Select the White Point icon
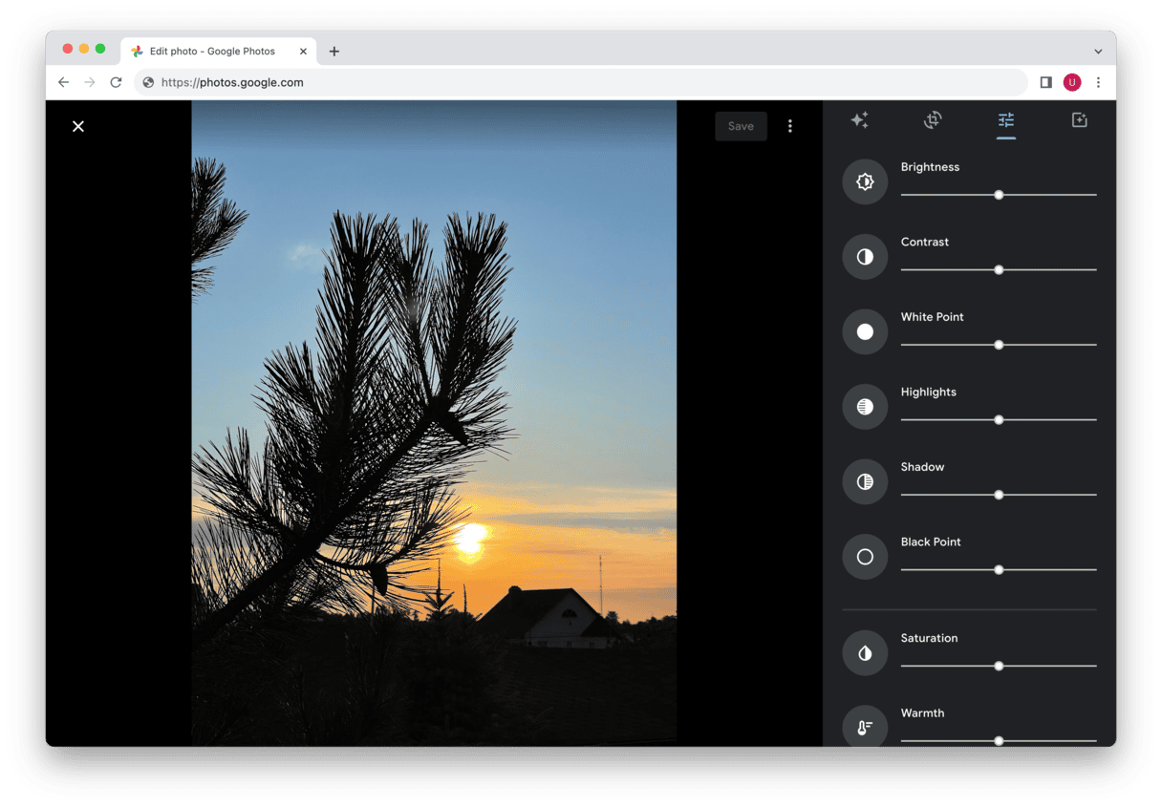1162x807 pixels. coord(865,331)
